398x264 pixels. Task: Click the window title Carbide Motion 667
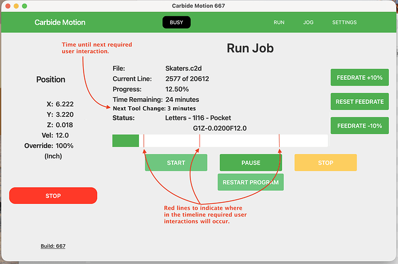[x=198, y=6]
